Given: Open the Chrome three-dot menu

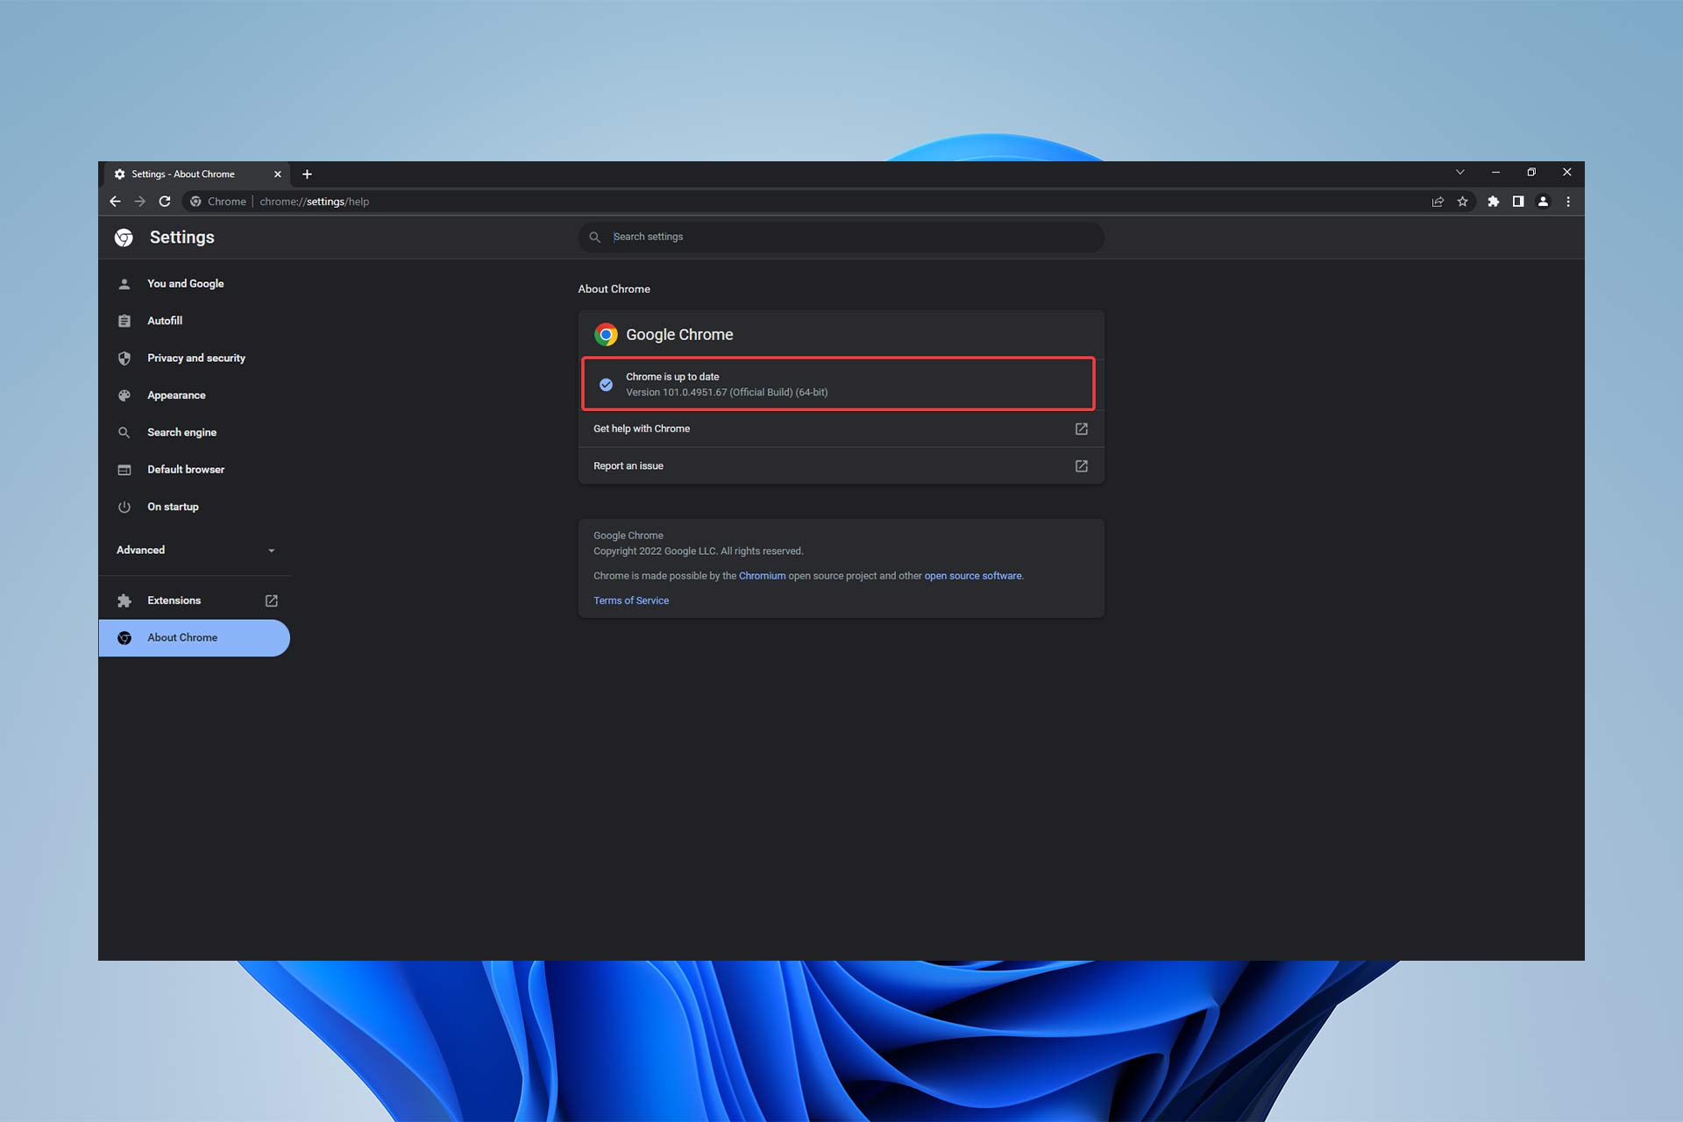Looking at the screenshot, I should pyautogui.click(x=1568, y=202).
